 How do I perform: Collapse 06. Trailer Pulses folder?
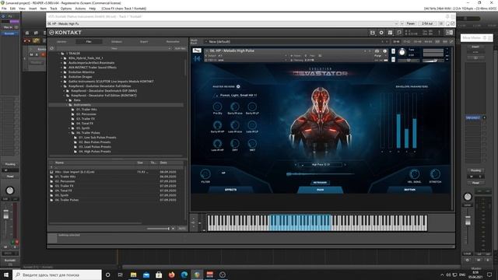pos(69,133)
